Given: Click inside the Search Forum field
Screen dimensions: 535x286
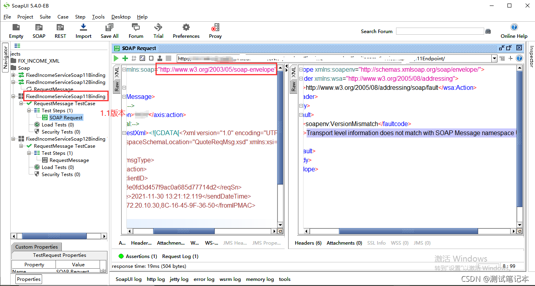Looking at the screenshot, I should [x=440, y=31].
